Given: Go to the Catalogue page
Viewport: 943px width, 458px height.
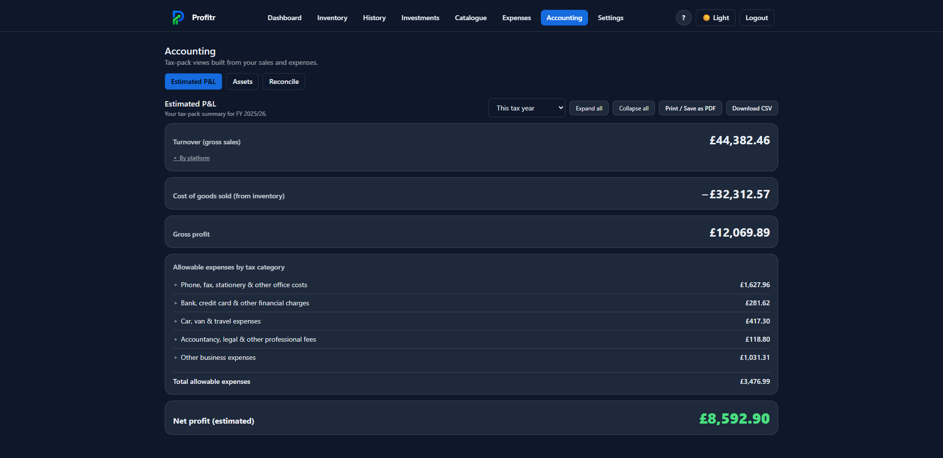Looking at the screenshot, I should (x=471, y=18).
